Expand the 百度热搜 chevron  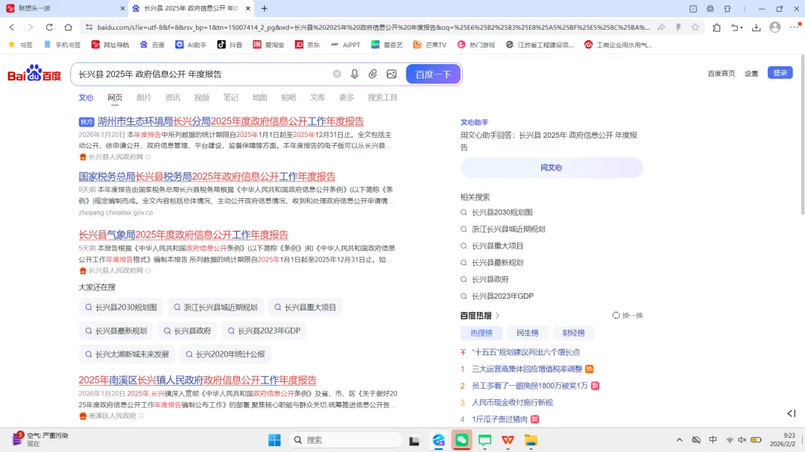[x=497, y=316]
